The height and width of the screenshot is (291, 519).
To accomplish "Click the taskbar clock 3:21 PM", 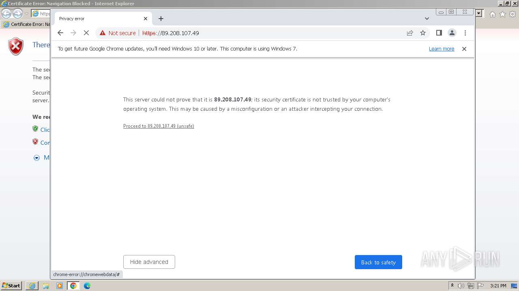I will tap(498, 286).
